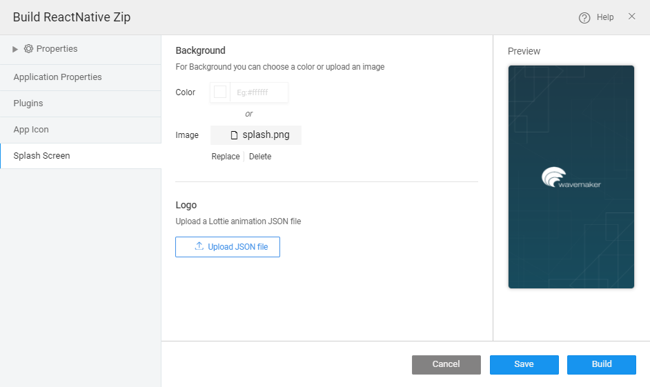The image size is (650, 387).
Task: Switch to the Plugins section
Action: (28, 103)
